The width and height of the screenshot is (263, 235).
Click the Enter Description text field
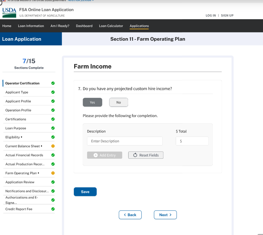(125, 141)
